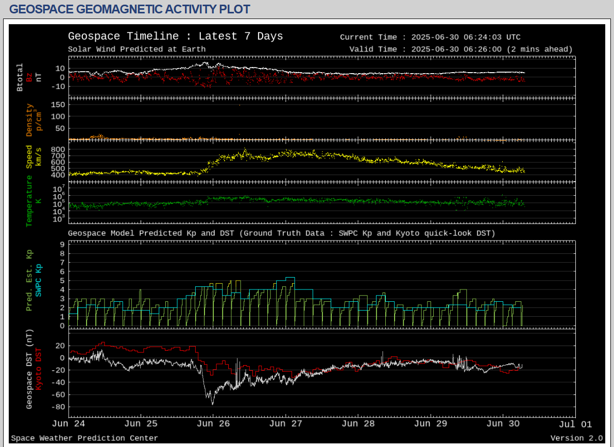Image resolution: width=614 pixels, height=447 pixels.
Task: Click the 'Geospace Timeline : Latest 7 Days' title
Action: click(175, 37)
